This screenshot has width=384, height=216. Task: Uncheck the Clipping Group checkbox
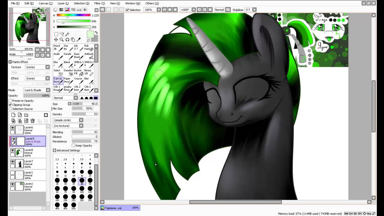10,105
